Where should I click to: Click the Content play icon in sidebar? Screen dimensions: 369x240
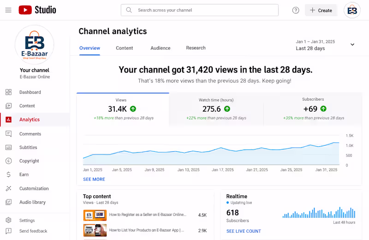8,106
